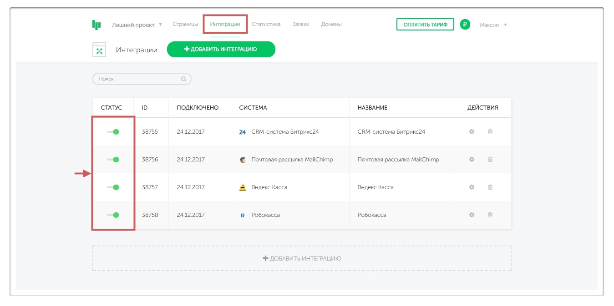Click the Оплатить тариф button
Screen dimensions: 614x306
coord(425,25)
